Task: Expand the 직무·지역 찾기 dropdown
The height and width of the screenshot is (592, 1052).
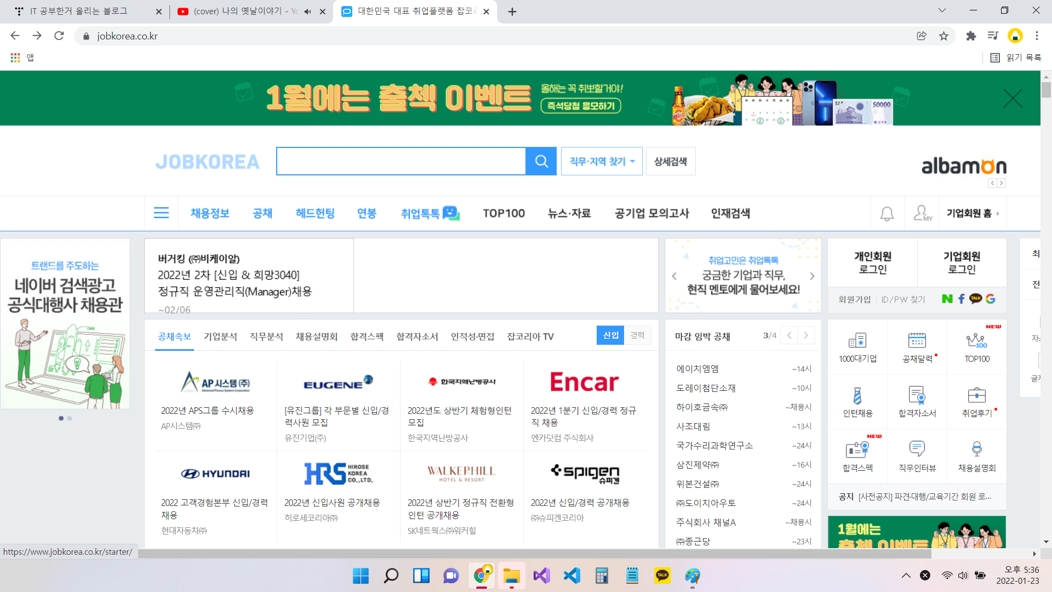Action: pyautogui.click(x=601, y=161)
